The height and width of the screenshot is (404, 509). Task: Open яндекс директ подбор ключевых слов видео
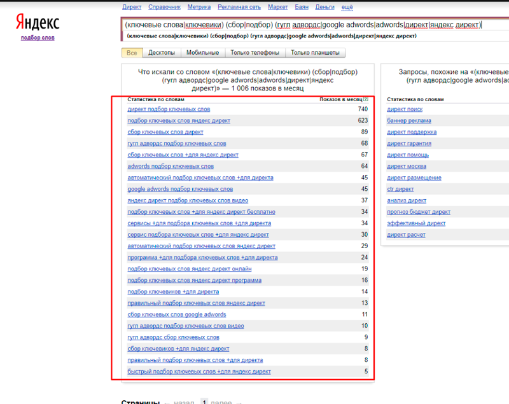point(188,200)
